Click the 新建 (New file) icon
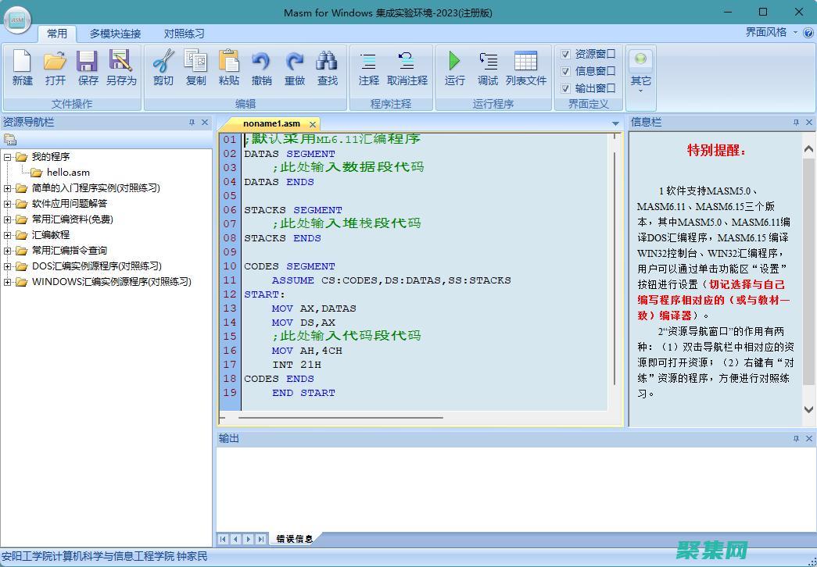The width and height of the screenshot is (817, 567). [x=21, y=69]
